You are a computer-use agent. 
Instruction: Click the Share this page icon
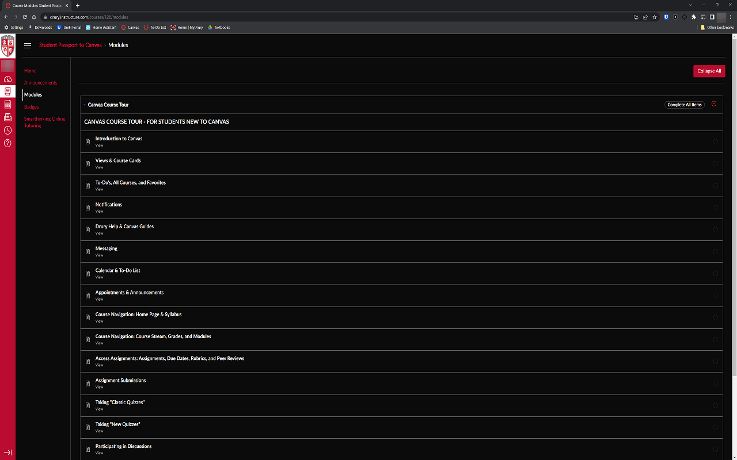point(645,17)
